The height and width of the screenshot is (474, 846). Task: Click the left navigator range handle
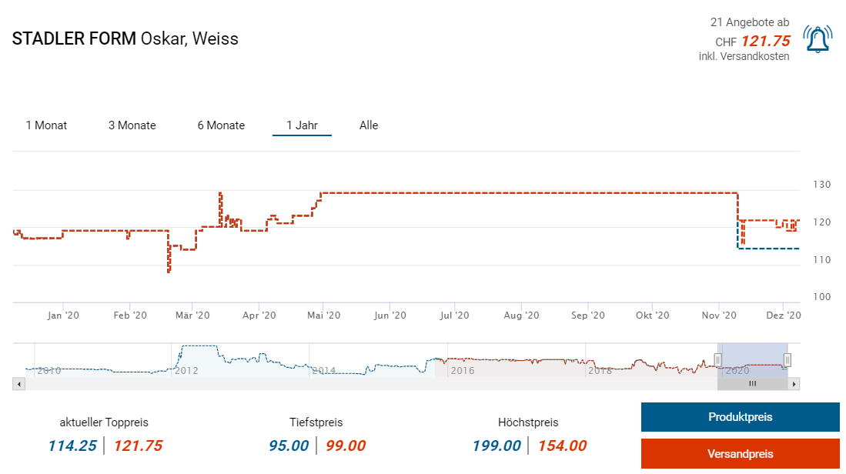(x=717, y=359)
